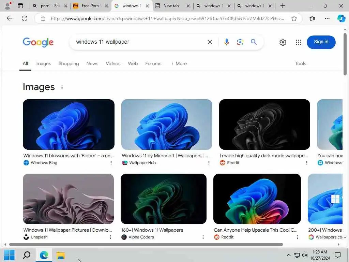Switch to the Web search tab
Screen dimensions: 349x262
click(133, 63)
